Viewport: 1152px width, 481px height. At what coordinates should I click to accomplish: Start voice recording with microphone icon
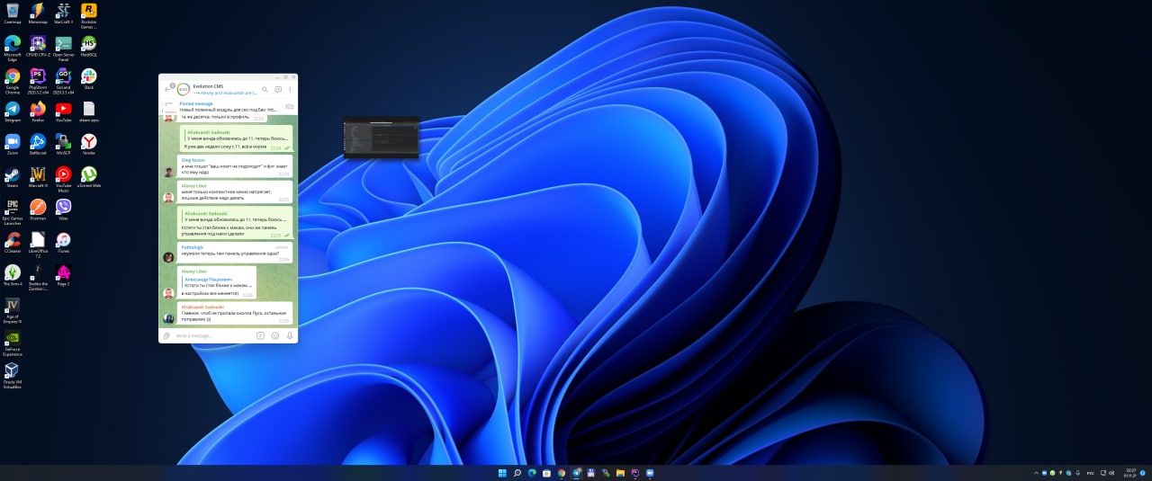point(290,335)
